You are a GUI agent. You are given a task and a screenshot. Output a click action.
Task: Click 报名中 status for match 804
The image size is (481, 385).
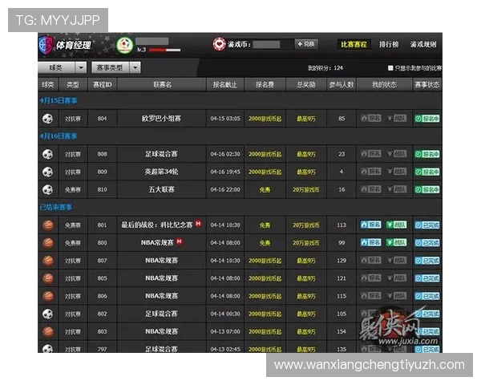(x=427, y=119)
